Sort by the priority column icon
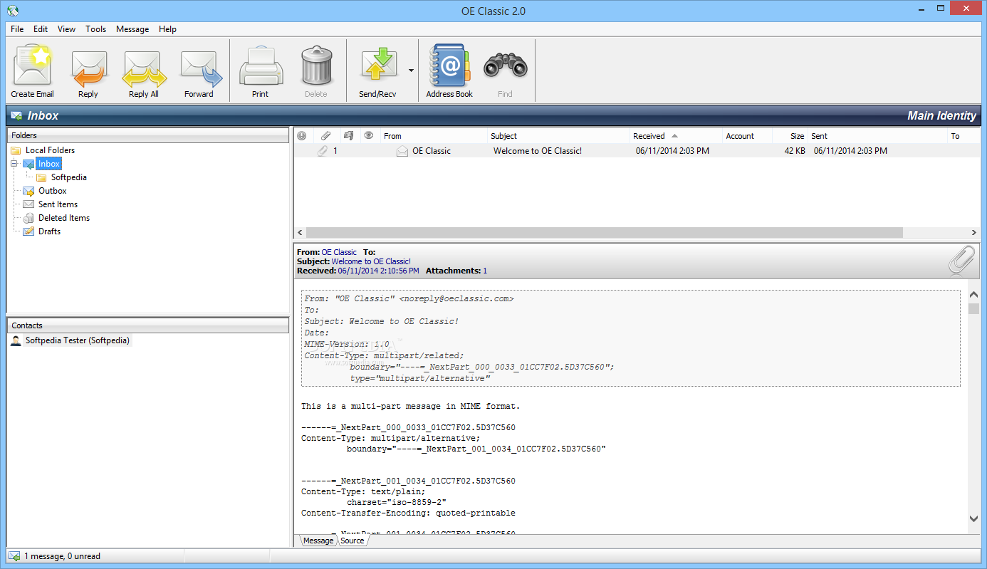 click(302, 135)
